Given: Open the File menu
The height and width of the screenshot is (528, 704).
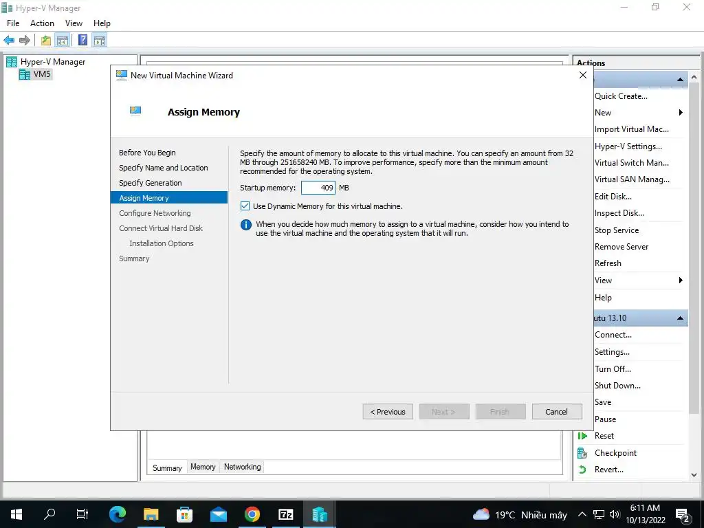Looking at the screenshot, I should coord(13,23).
